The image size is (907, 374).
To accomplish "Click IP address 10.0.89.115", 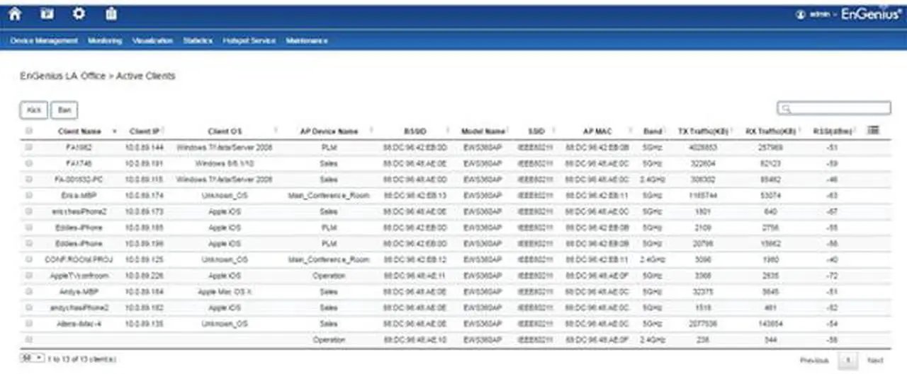I will (146, 180).
